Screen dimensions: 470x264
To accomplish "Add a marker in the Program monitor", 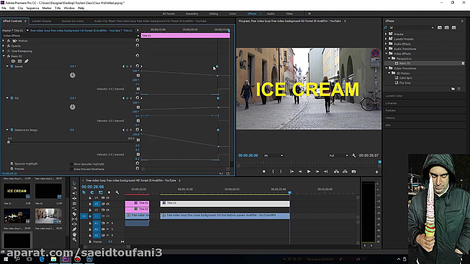I will coord(264,171).
